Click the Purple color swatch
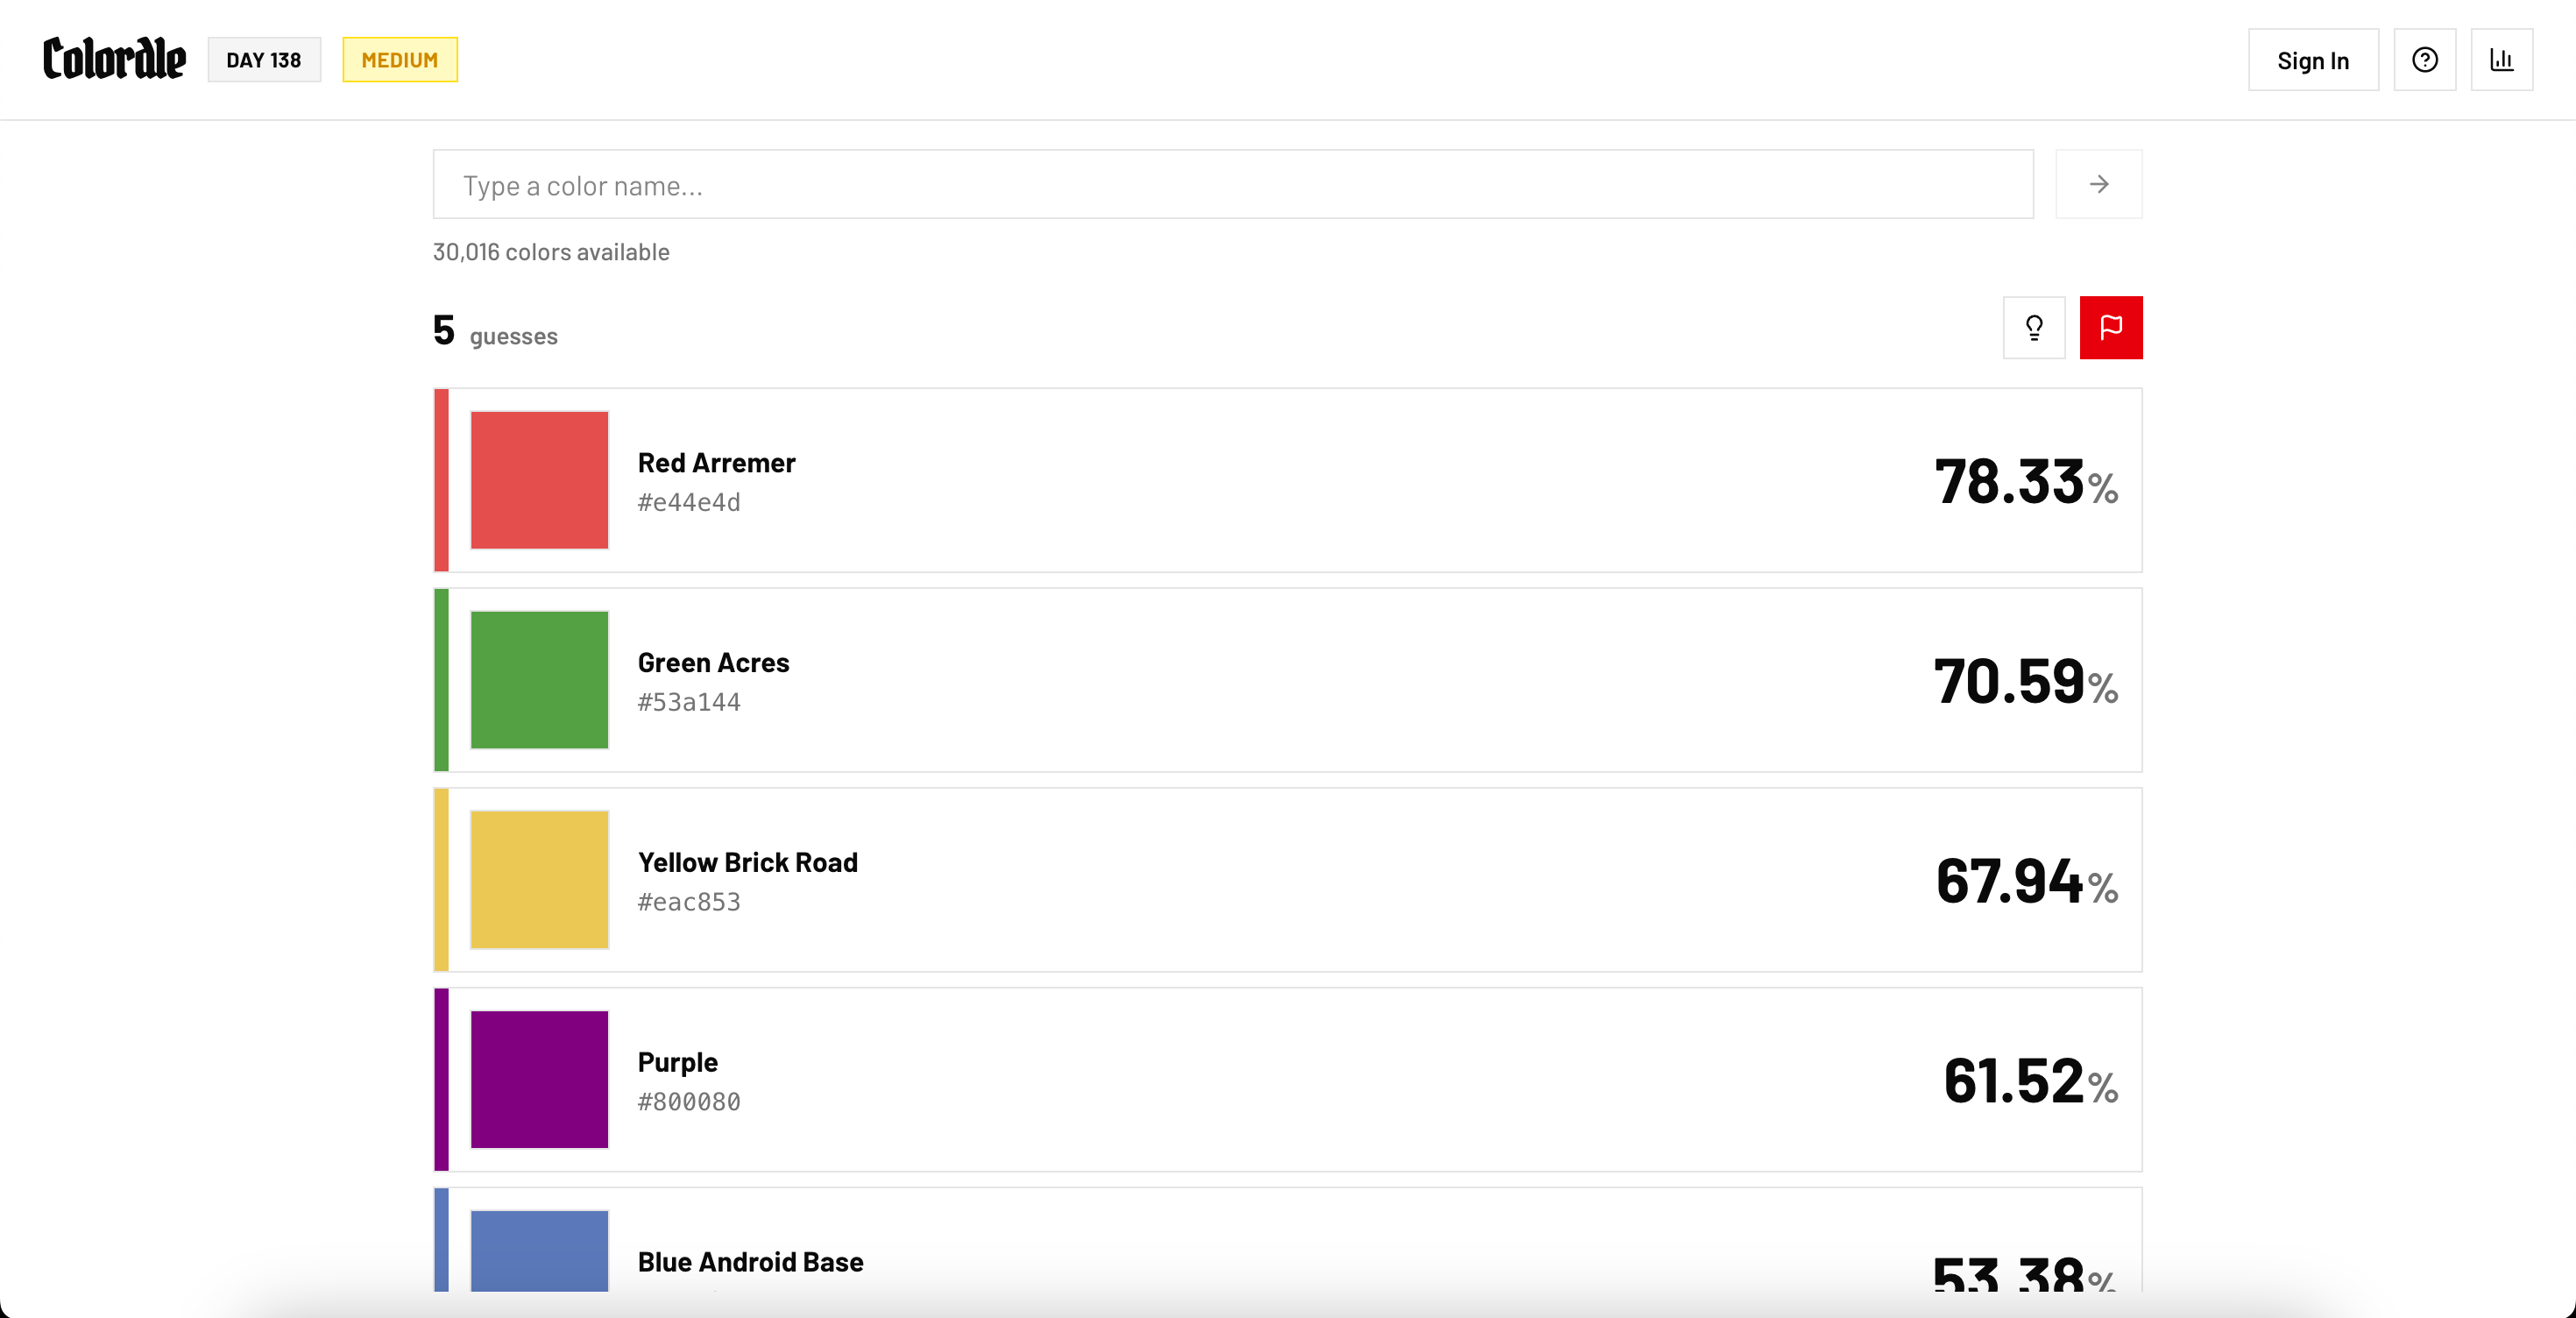Viewport: 2576px width, 1318px height. pos(539,1080)
